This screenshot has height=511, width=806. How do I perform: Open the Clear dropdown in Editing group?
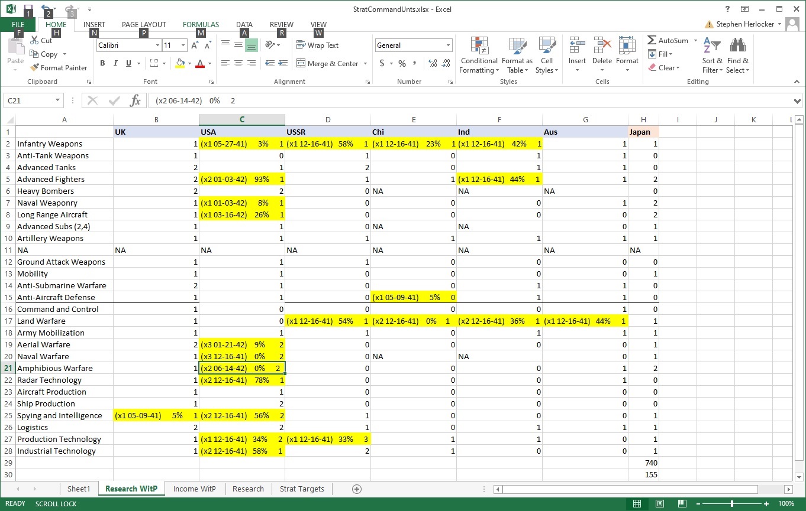664,68
